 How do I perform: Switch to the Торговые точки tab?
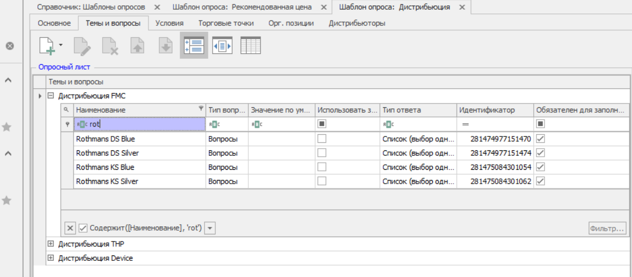(226, 23)
